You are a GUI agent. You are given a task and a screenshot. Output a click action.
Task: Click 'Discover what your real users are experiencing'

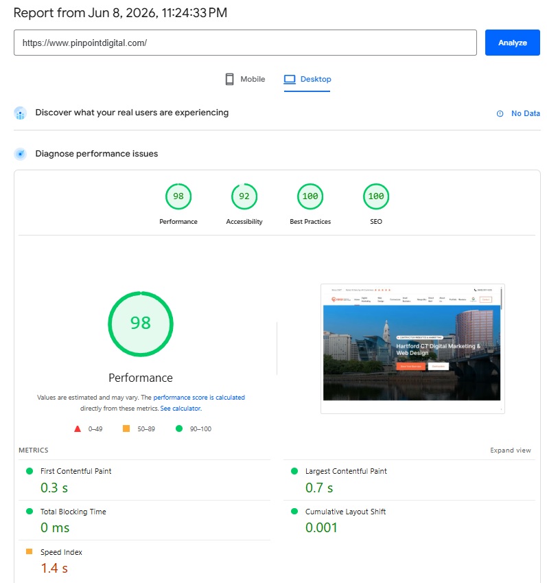[132, 113]
